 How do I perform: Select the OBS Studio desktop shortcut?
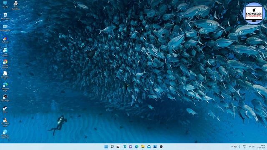5,98
